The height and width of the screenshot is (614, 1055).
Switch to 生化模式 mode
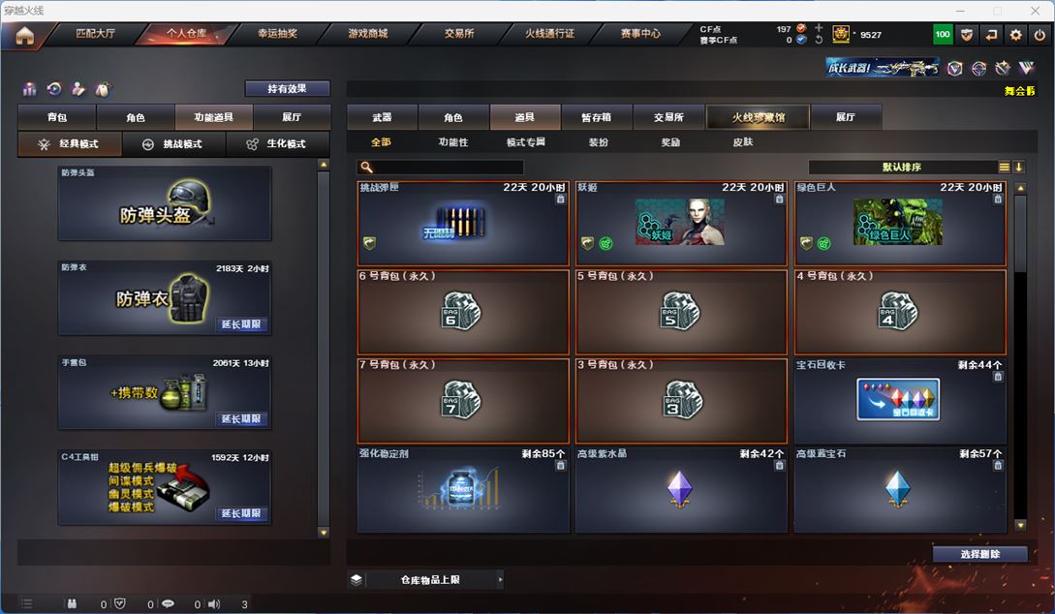[277, 144]
